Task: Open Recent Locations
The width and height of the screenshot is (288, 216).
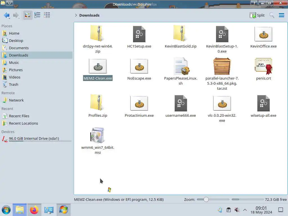Action: (x=37, y=123)
